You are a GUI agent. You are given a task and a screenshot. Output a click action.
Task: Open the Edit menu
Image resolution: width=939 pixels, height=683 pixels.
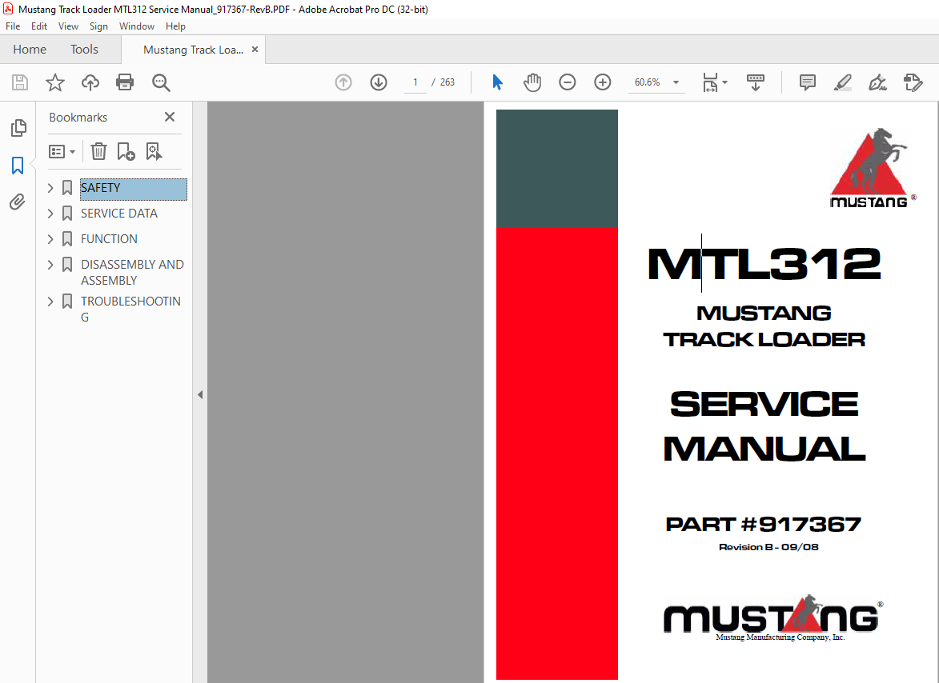click(39, 26)
